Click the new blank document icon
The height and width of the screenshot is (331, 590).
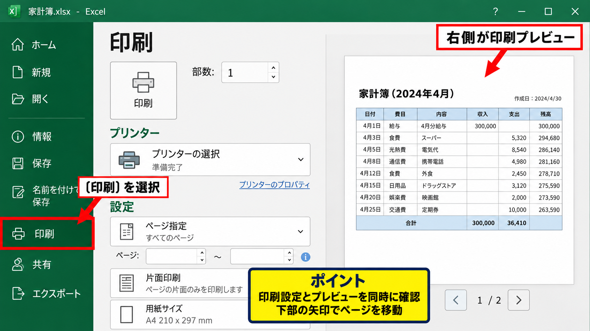[x=18, y=72]
